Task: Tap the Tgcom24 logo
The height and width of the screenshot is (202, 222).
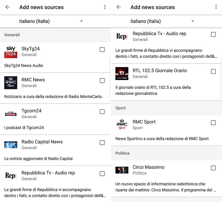Action: [x=11, y=114]
